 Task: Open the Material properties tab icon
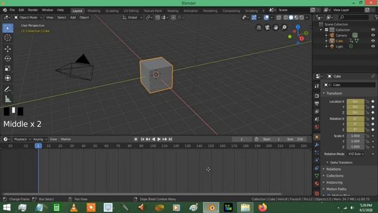tap(317, 183)
